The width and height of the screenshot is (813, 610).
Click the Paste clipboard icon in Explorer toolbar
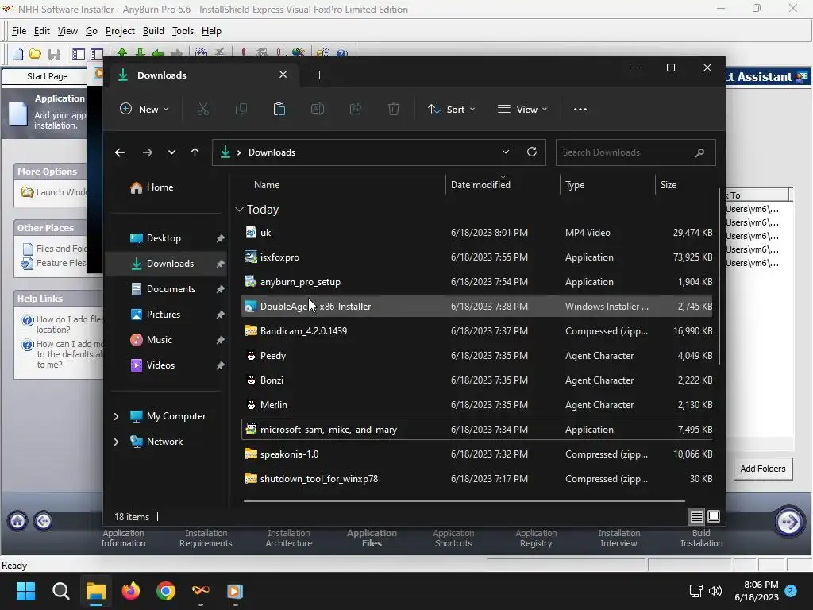[279, 110]
